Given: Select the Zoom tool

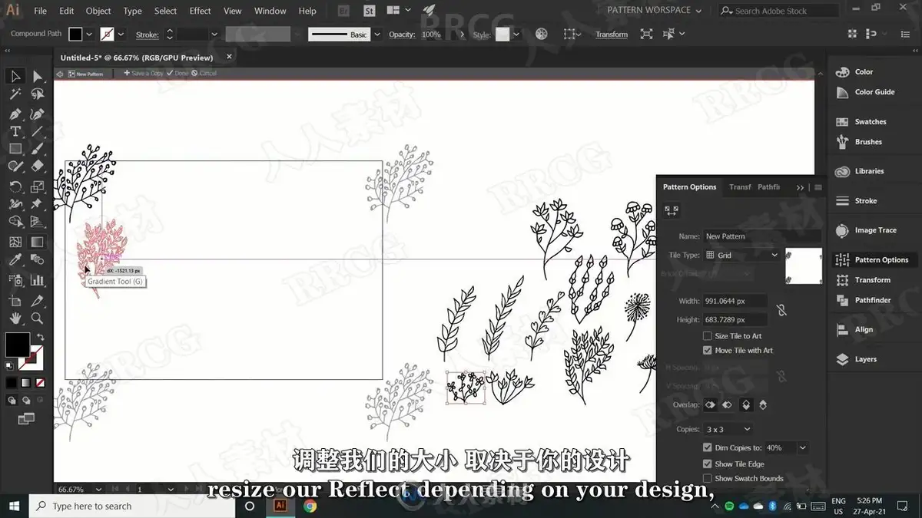Looking at the screenshot, I should (x=37, y=318).
